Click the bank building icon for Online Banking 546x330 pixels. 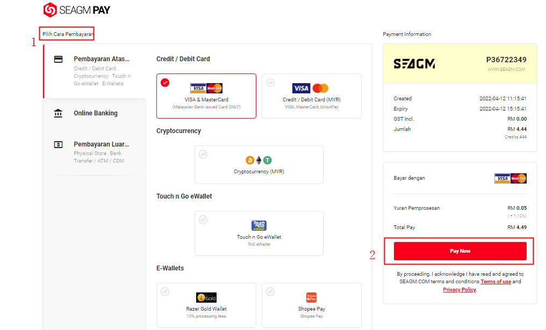coord(58,113)
